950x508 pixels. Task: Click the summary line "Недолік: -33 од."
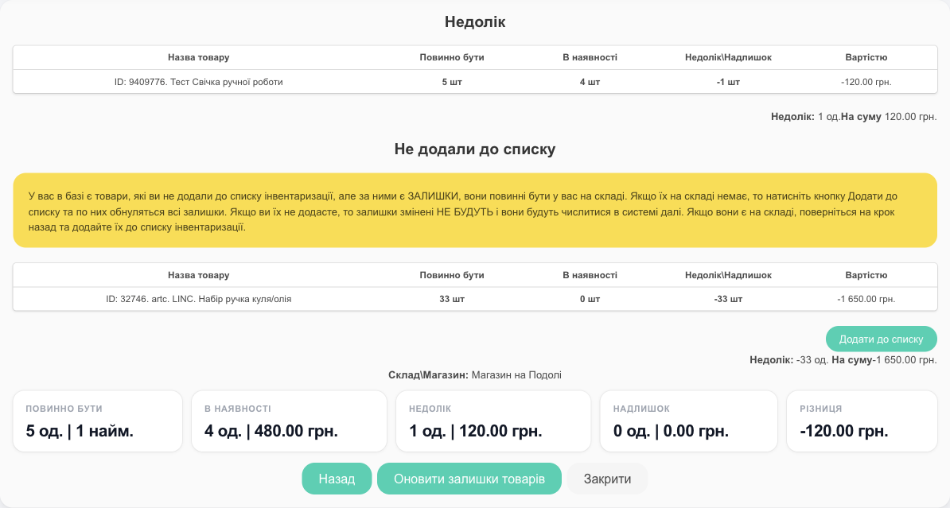[788, 360]
